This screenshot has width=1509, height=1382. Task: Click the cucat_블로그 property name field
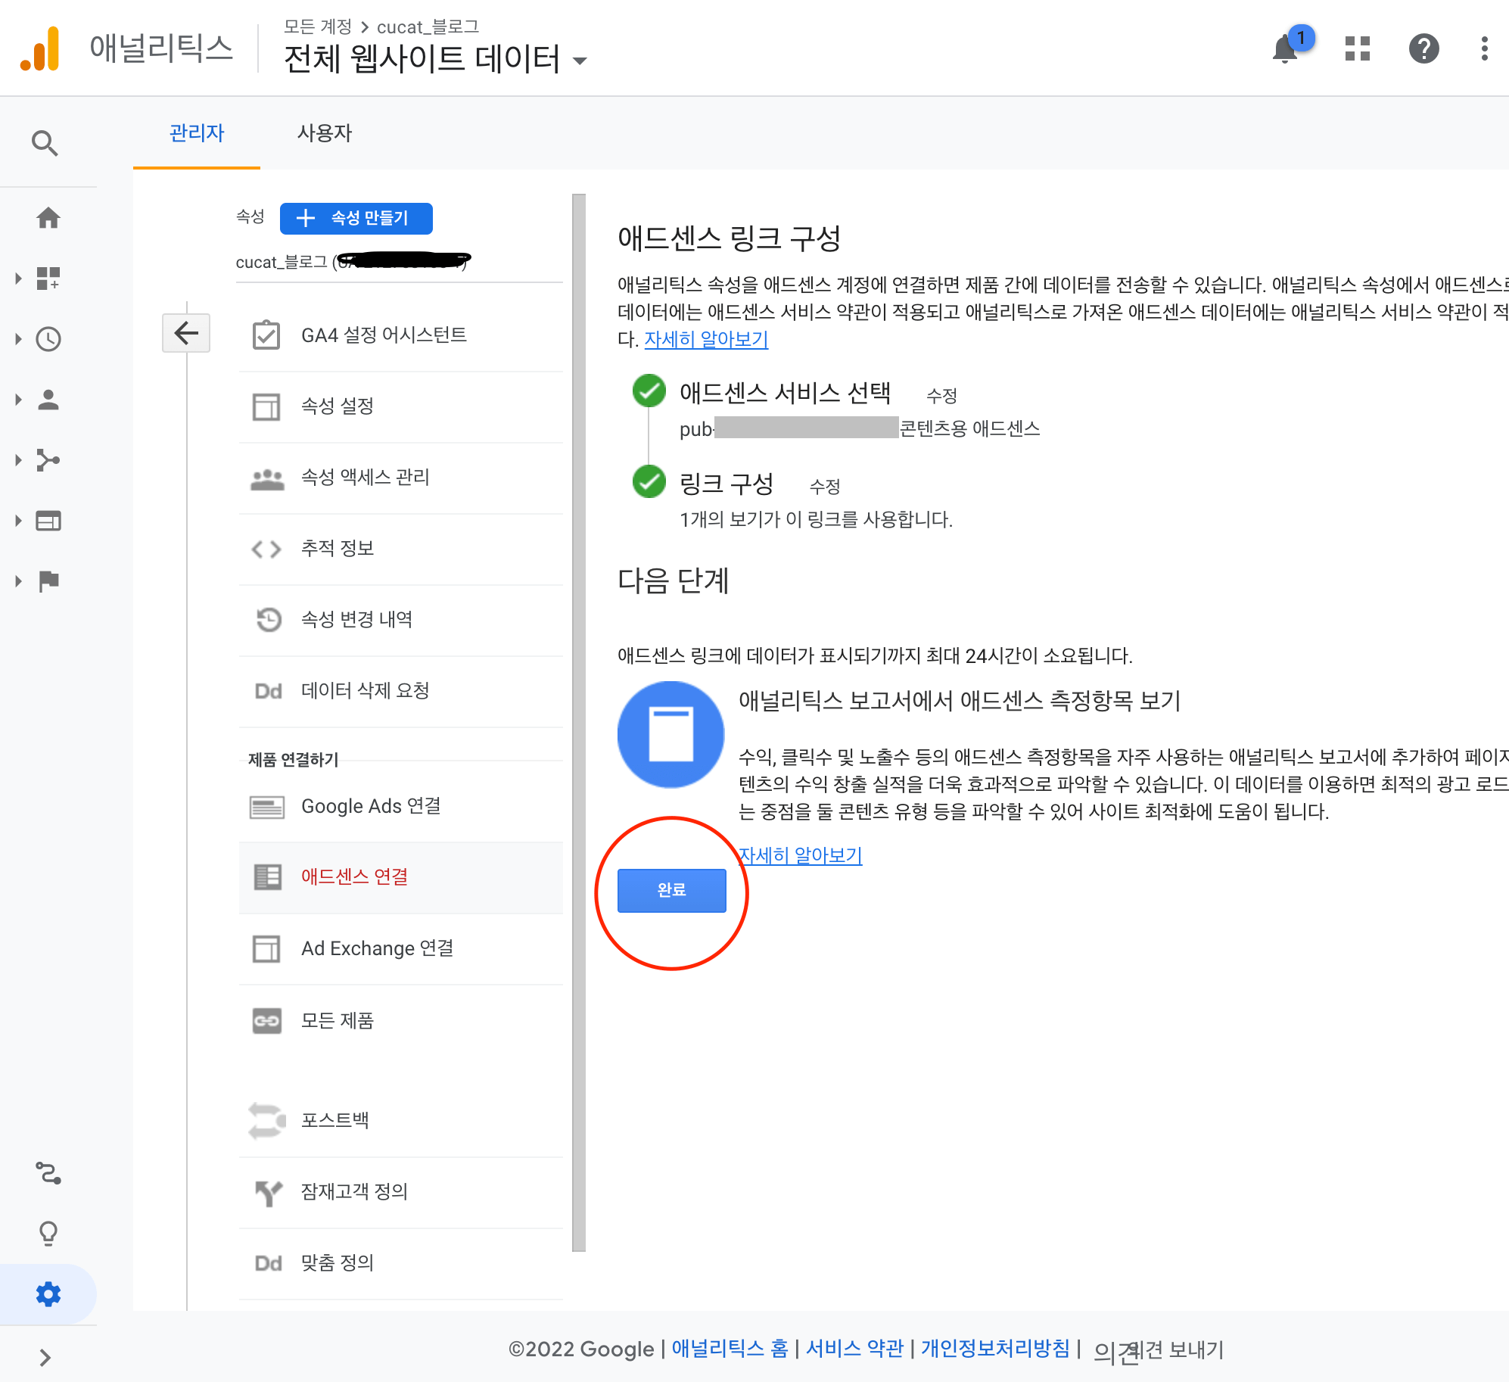(399, 262)
